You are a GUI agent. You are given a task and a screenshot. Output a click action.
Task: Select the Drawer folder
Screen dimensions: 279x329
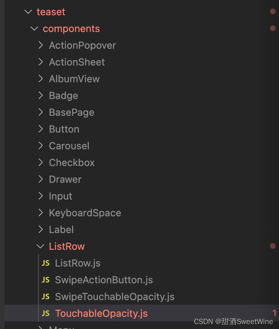65,179
